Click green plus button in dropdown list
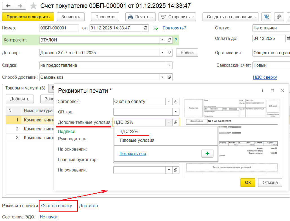This screenshot has height=221, width=290. click(207, 154)
